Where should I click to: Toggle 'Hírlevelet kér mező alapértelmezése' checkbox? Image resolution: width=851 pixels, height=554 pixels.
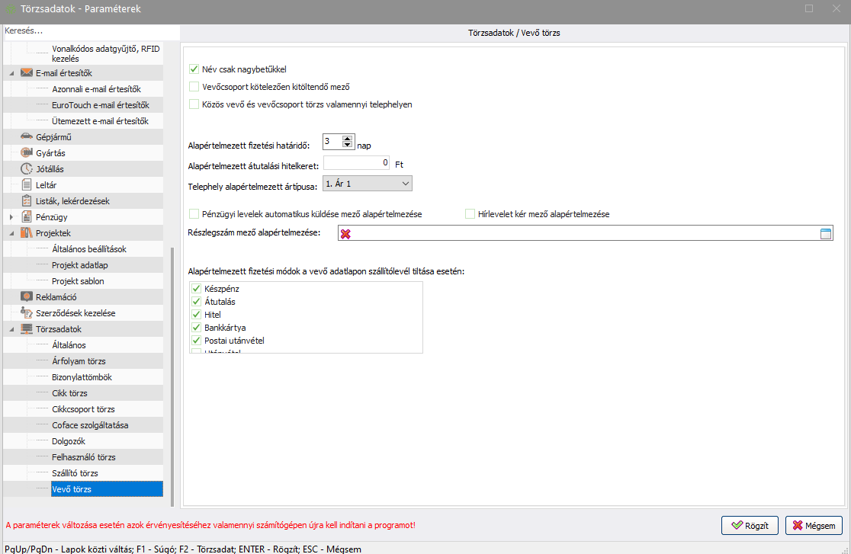click(x=470, y=214)
